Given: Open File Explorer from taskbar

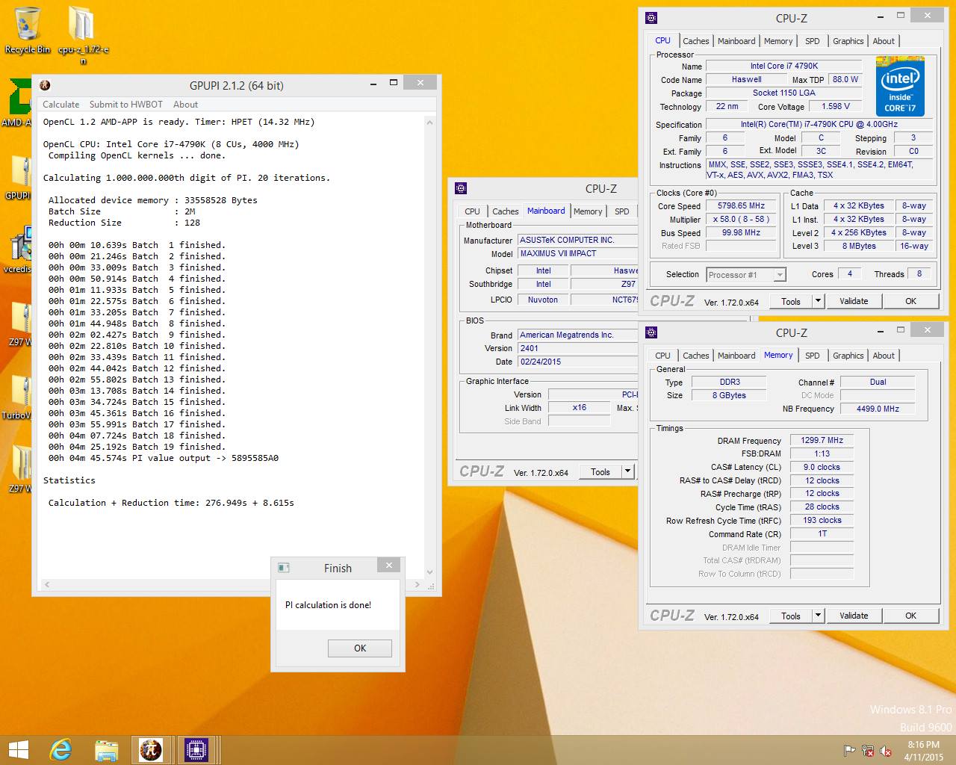Looking at the screenshot, I should point(106,749).
